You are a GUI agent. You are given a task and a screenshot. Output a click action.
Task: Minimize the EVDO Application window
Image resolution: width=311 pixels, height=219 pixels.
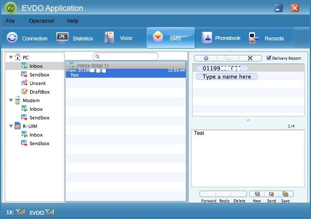click(278, 8)
